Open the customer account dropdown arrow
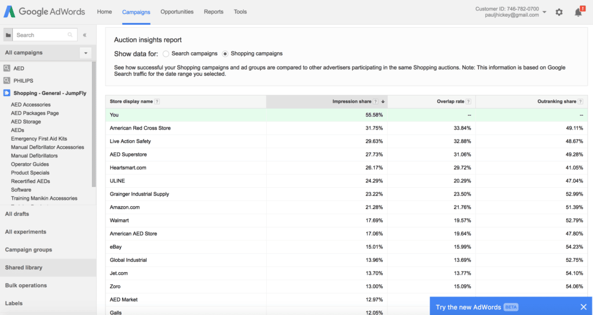Image resolution: width=593 pixels, height=315 pixels. click(545, 12)
